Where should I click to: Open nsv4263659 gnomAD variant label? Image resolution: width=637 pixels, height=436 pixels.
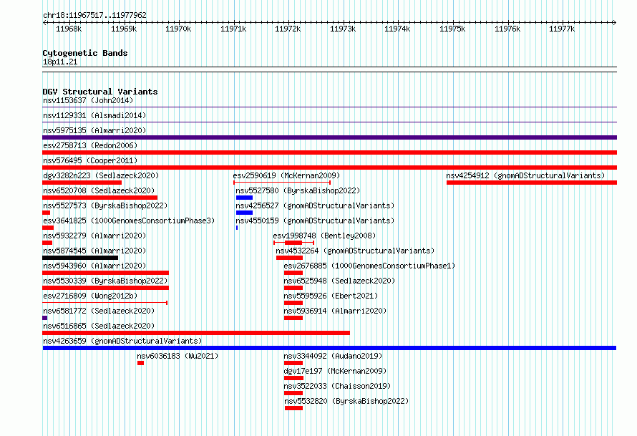(122, 341)
